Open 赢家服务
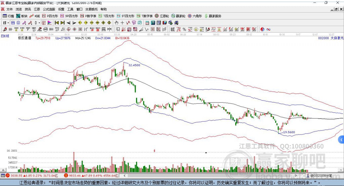344x186 pixels. pos(213,16)
